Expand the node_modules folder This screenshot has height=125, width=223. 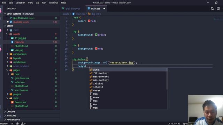[7, 66]
